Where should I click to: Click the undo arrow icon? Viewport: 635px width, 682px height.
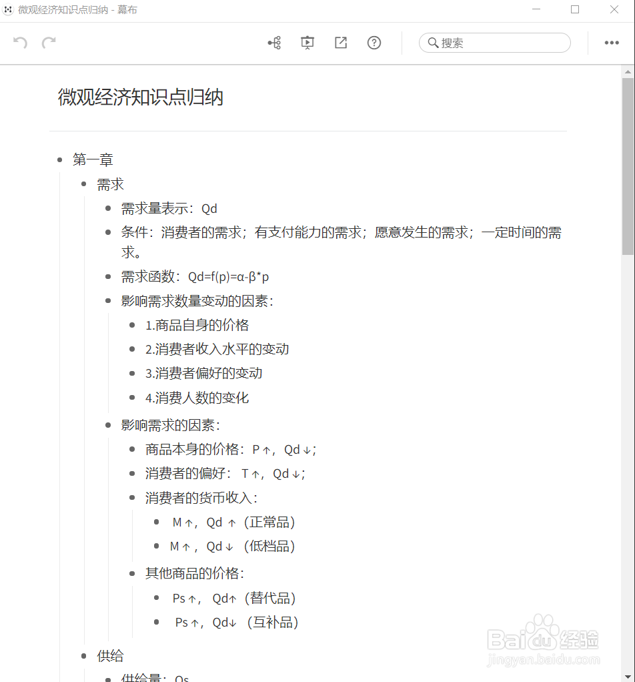[21, 43]
